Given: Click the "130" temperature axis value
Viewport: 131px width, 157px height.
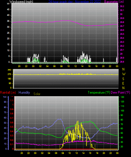Looking at the screenshot, I should [122, 97].
